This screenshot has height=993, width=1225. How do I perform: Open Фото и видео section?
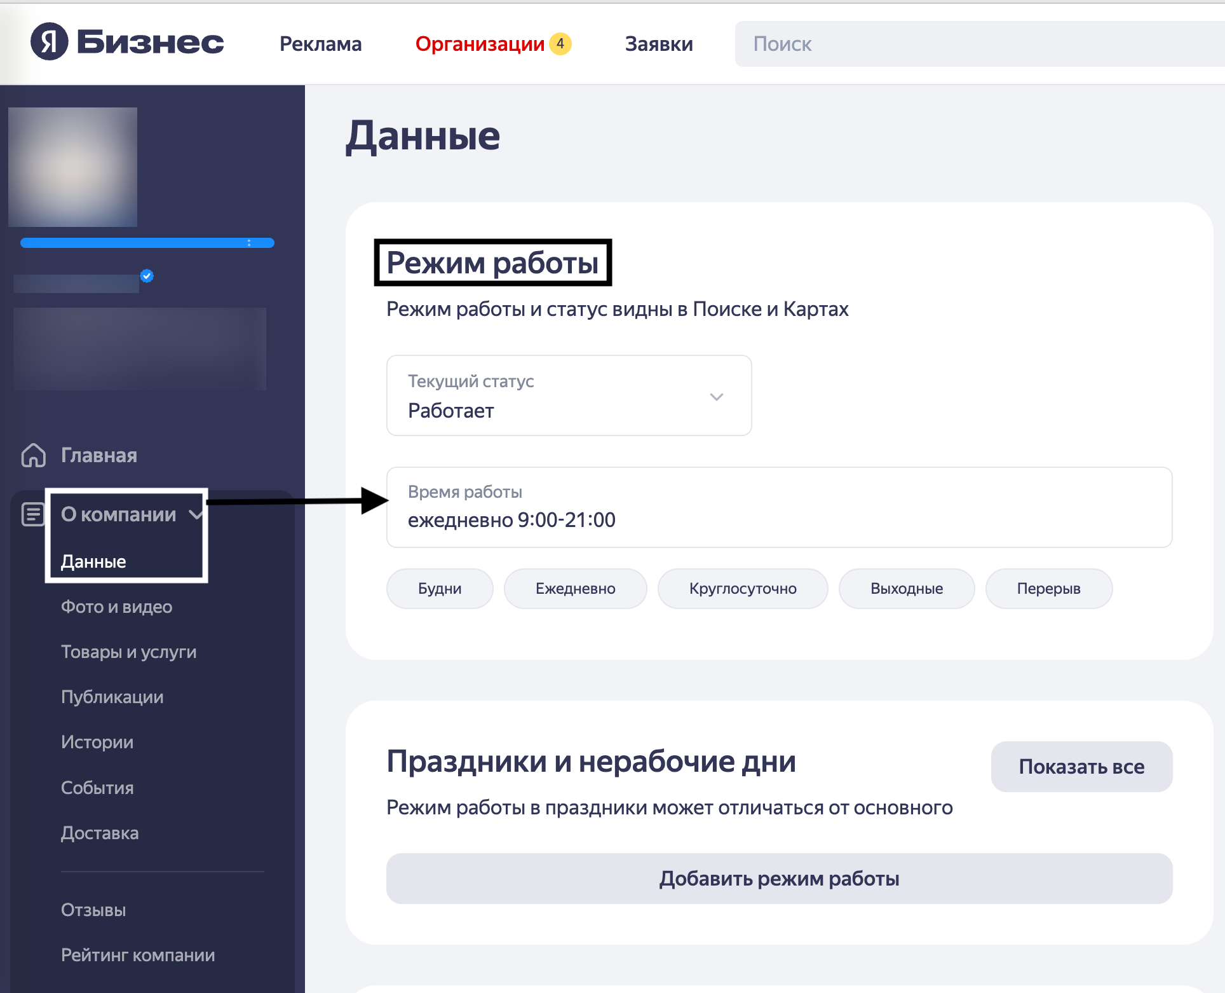pos(116,606)
